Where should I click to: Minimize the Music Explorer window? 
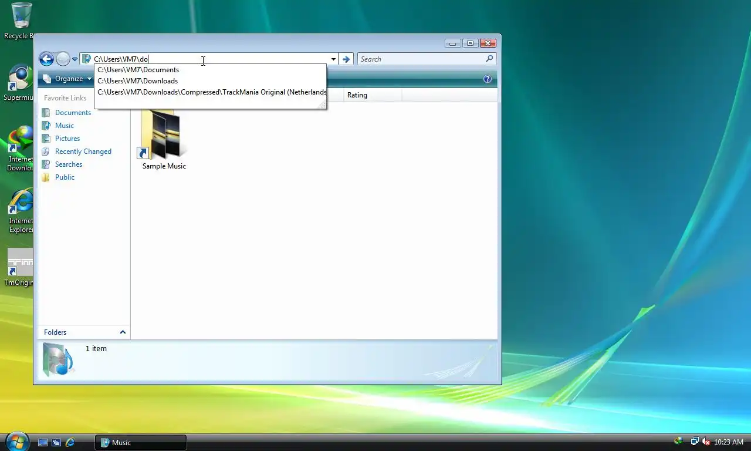tap(452, 43)
